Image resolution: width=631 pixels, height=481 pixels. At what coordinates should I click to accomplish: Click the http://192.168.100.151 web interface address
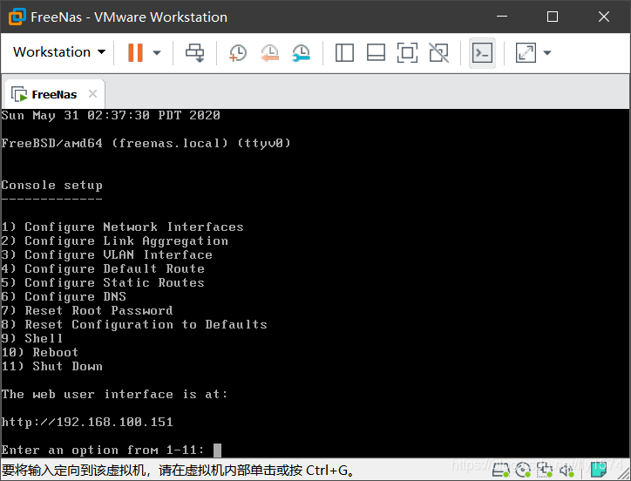[x=87, y=422]
